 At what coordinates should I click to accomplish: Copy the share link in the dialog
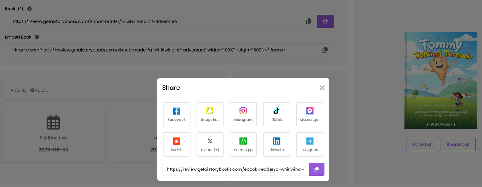pyautogui.click(x=317, y=169)
